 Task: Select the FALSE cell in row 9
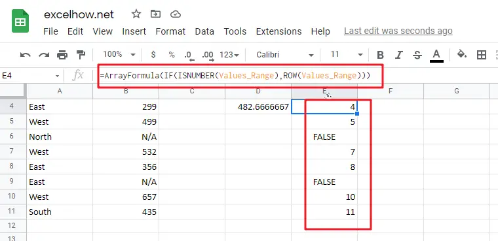324,182
